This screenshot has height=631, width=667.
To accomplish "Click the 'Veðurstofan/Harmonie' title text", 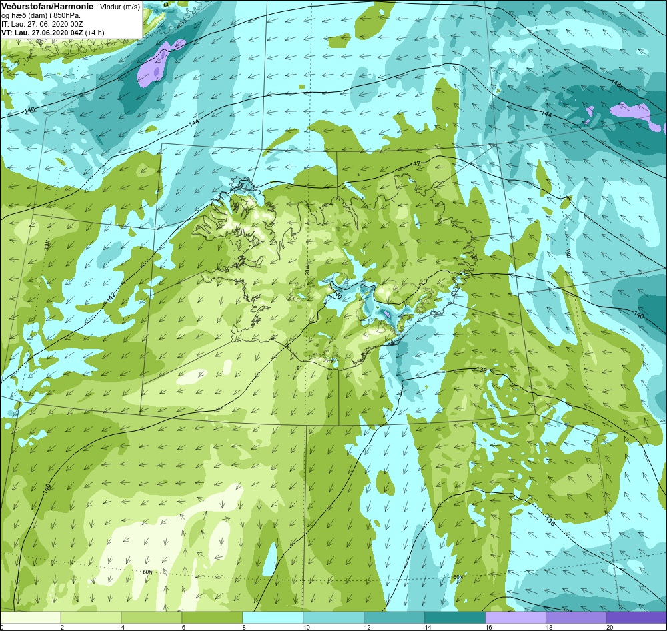I will (46, 7).
